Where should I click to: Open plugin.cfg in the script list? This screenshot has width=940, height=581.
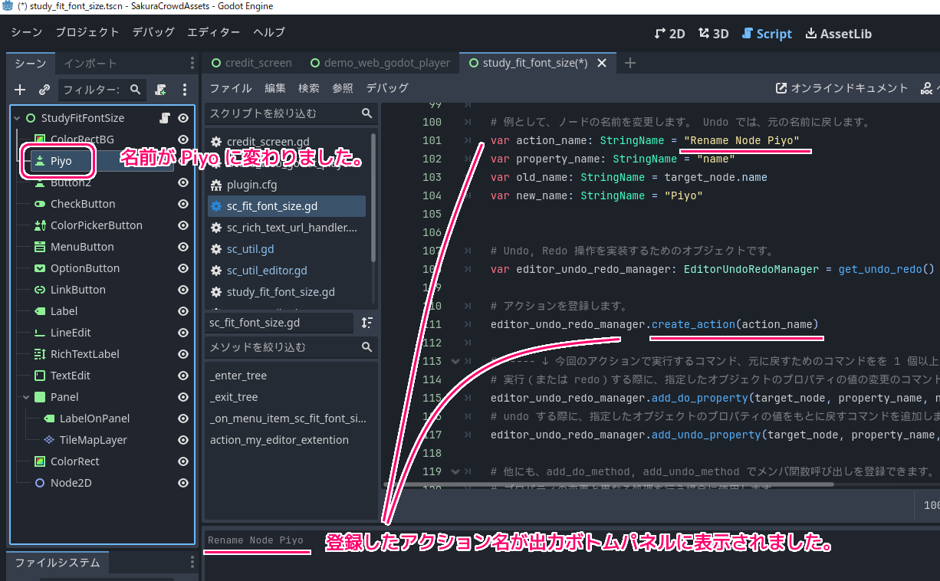point(251,185)
